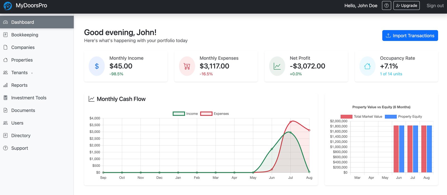Click the Net Profit chart icon
Image resolution: width=447 pixels, height=195 pixels.
coord(277,66)
